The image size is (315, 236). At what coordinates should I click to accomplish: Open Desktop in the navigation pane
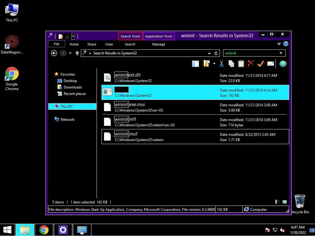click(67, 81)
